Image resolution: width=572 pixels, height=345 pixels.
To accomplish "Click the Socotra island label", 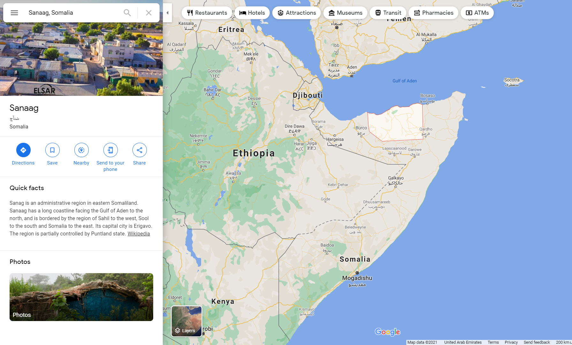I will tap(512, 80).
